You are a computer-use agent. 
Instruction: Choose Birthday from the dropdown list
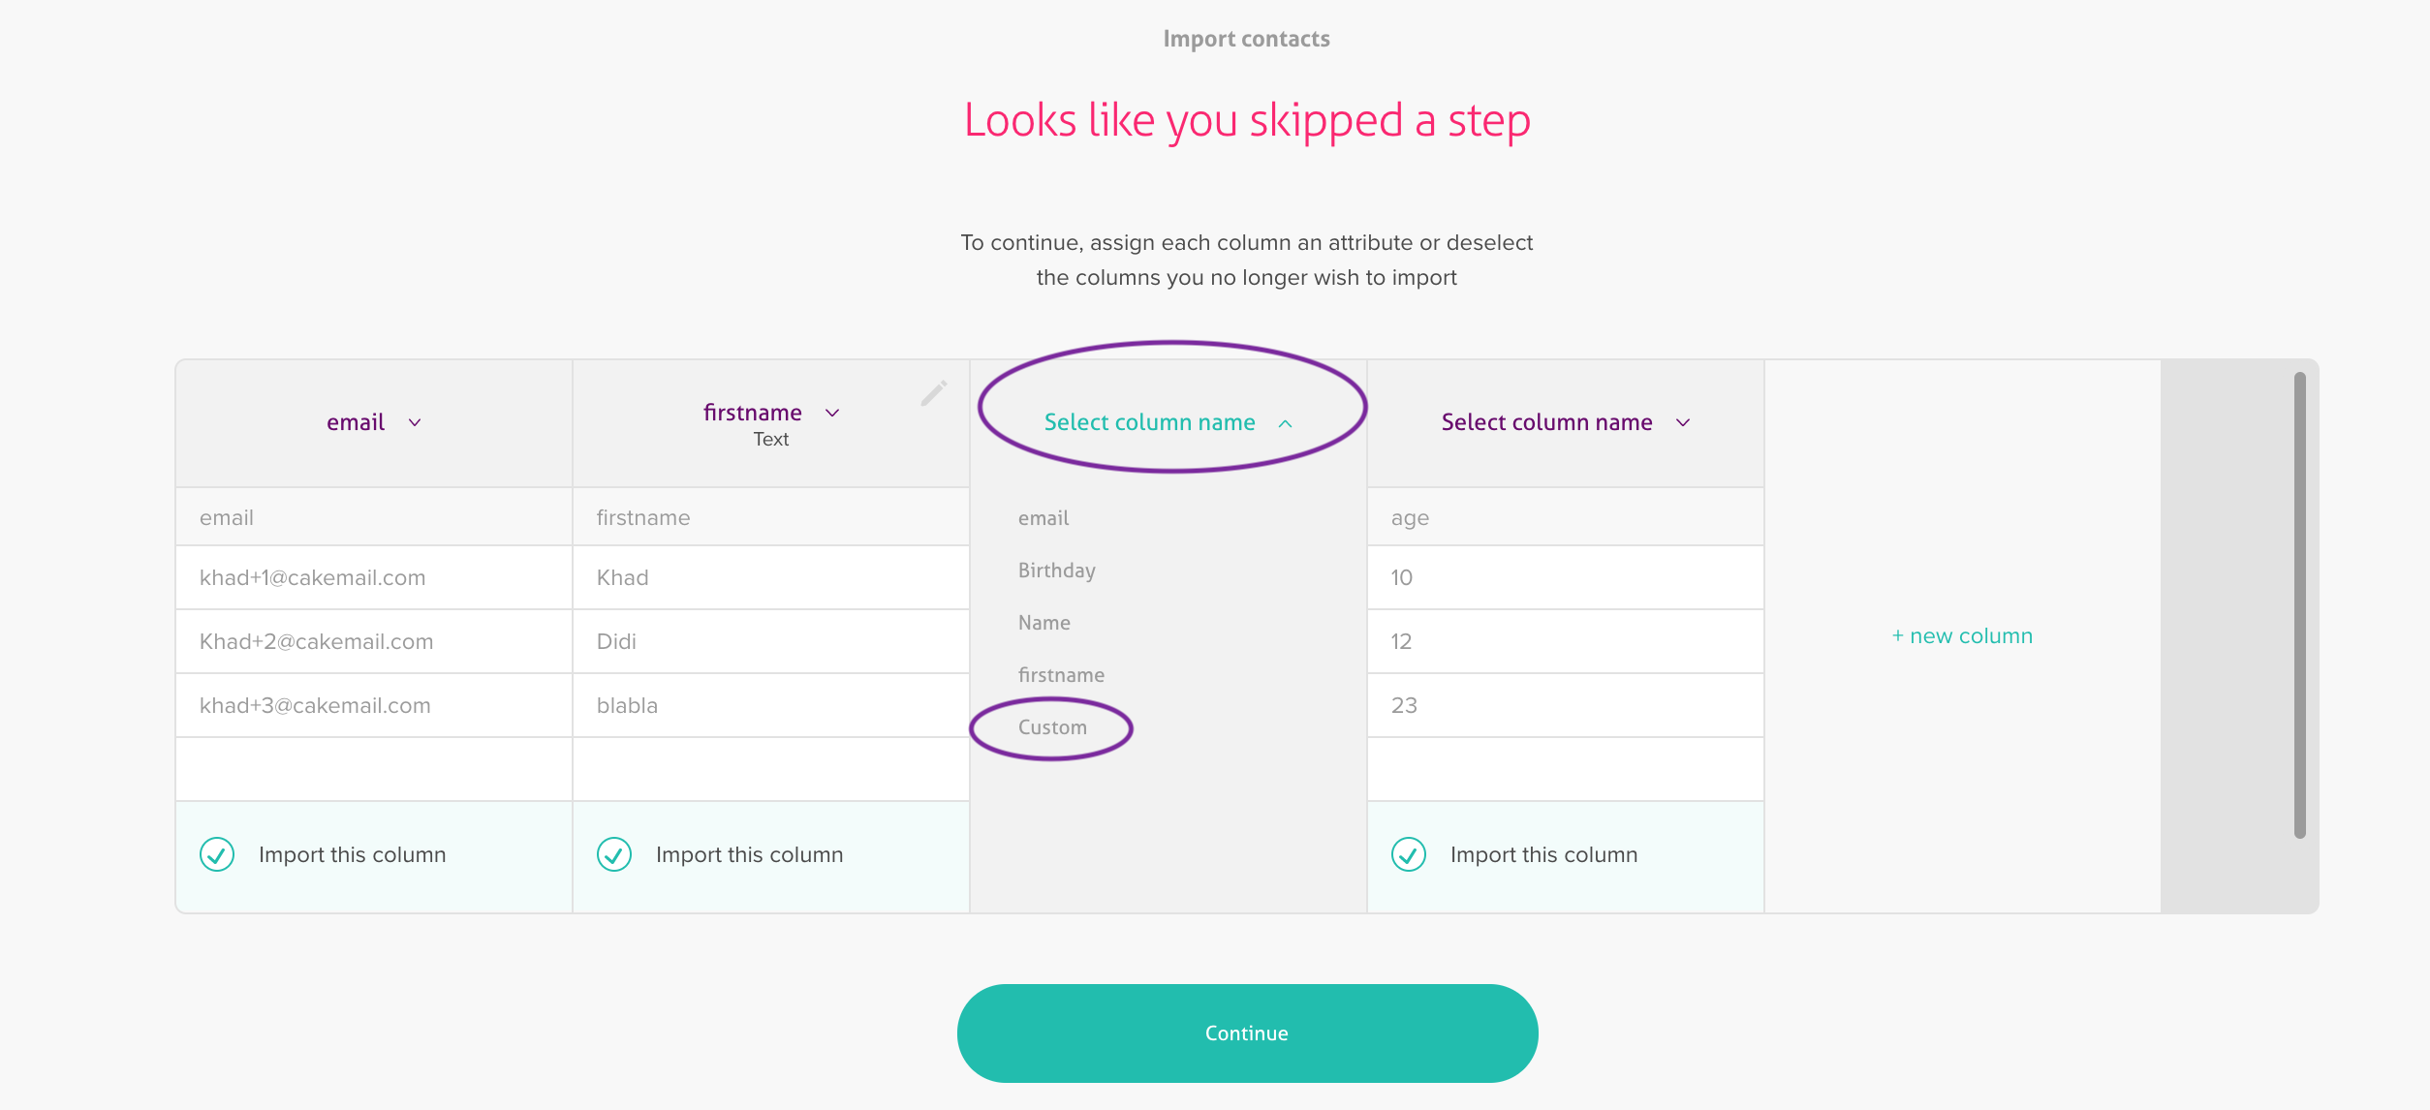pyautogui.click(x=1056, y=570)
